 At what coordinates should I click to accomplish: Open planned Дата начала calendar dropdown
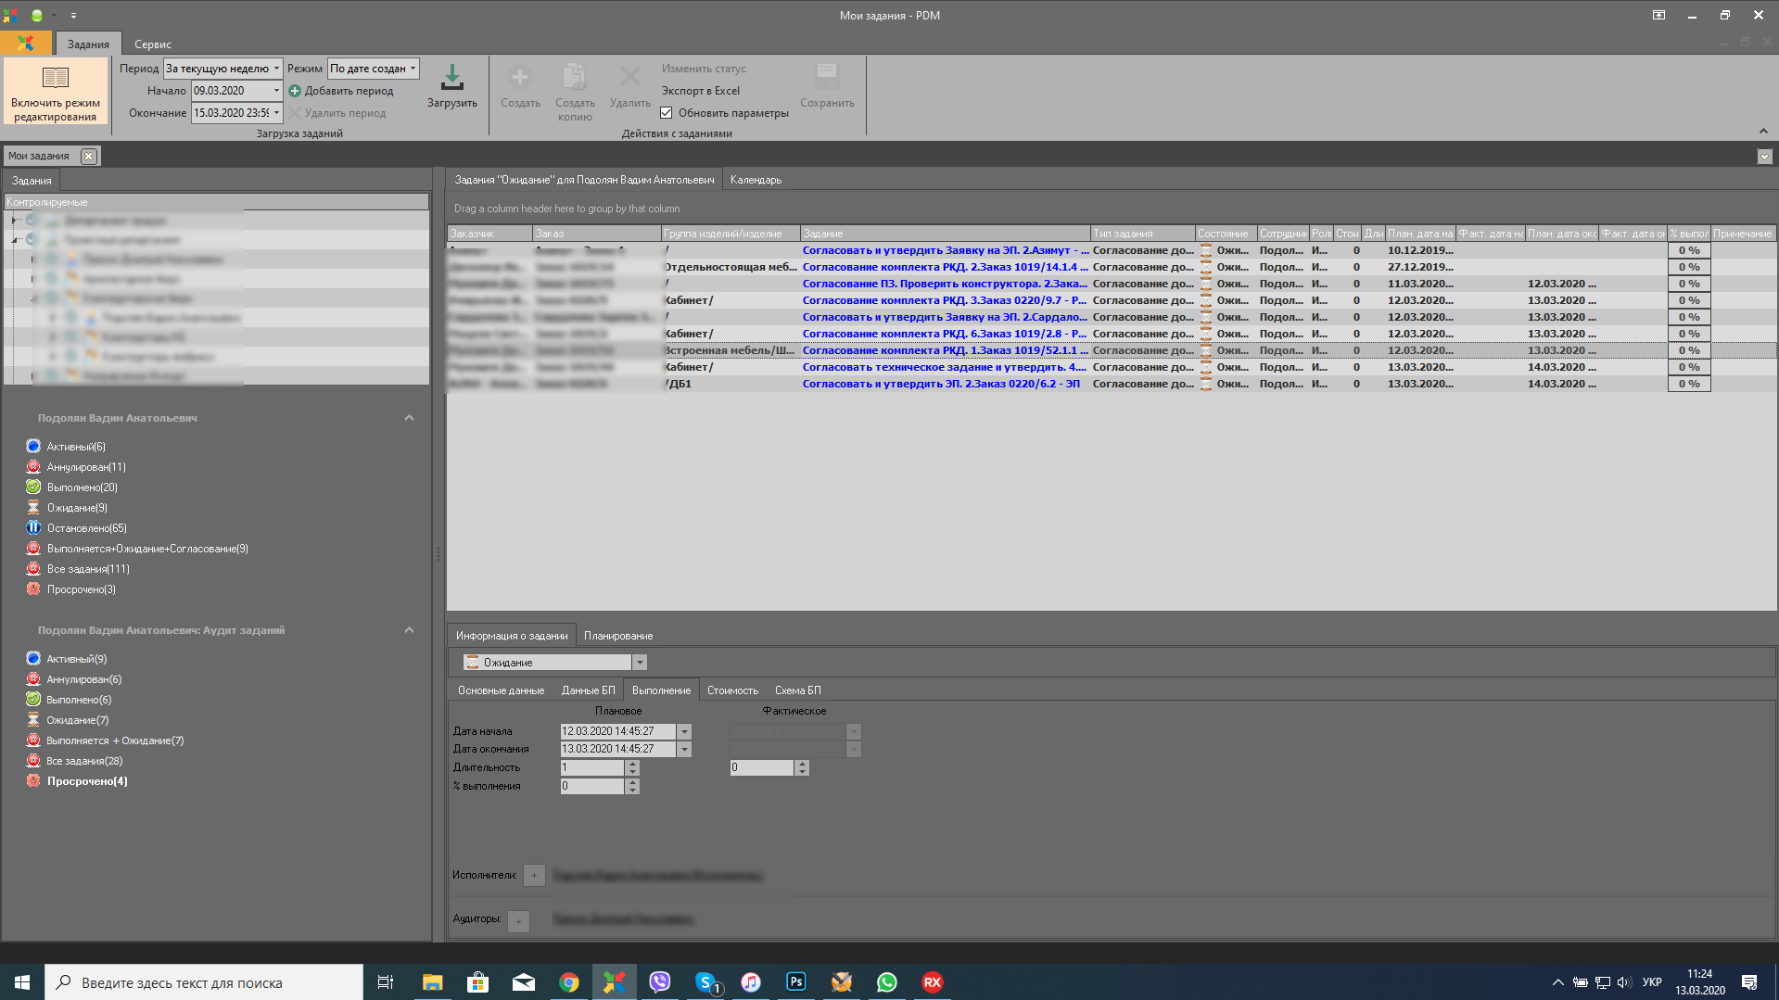point(684,731)
